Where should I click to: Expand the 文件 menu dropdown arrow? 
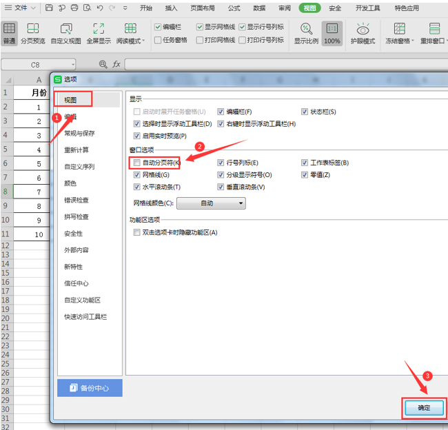[x=34, y=8]
